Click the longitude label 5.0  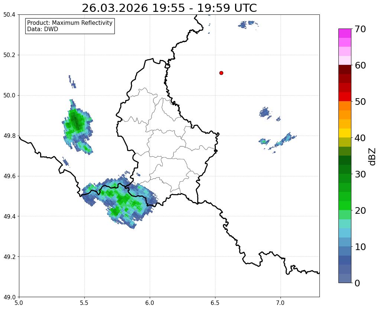click(x=19, y=303)
